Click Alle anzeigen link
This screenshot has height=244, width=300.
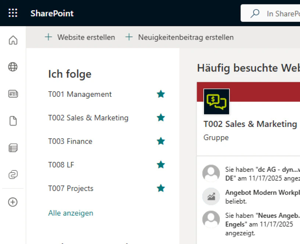pyautogui.click(x=71, y=213)
